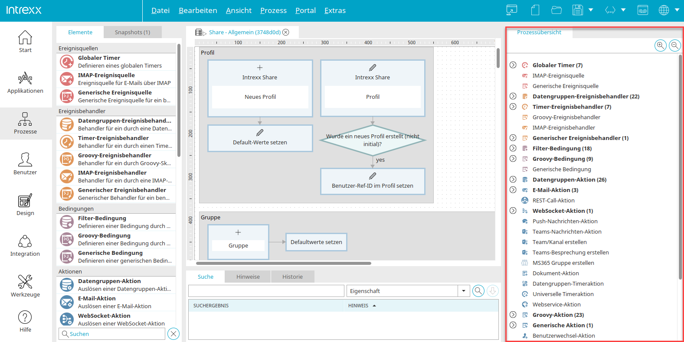
Task: Switch to the Hinweise tab
Action: [x=248, y=277]
